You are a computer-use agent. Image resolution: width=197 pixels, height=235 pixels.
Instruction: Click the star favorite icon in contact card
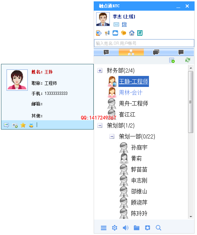23,125
